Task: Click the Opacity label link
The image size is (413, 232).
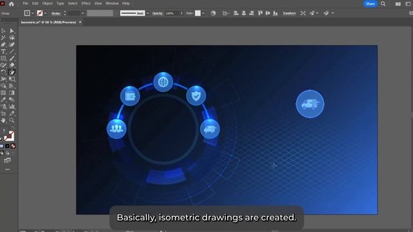Action: click(x=157, y=13)
